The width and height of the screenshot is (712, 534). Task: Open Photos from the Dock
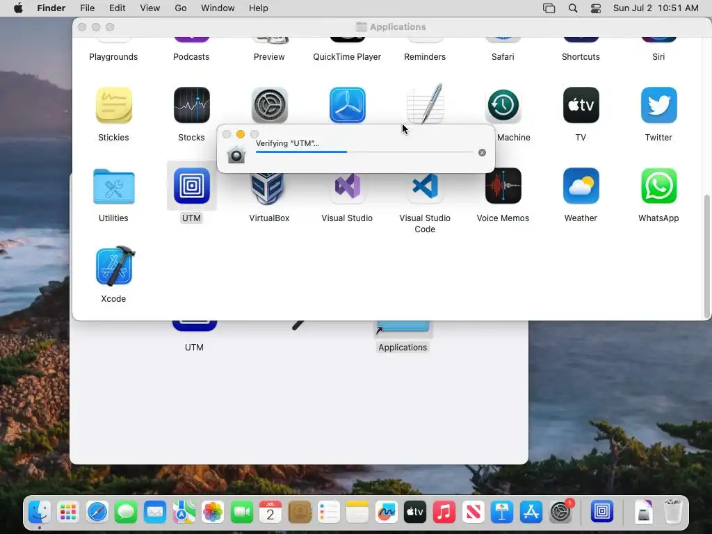tap(213, 512)
